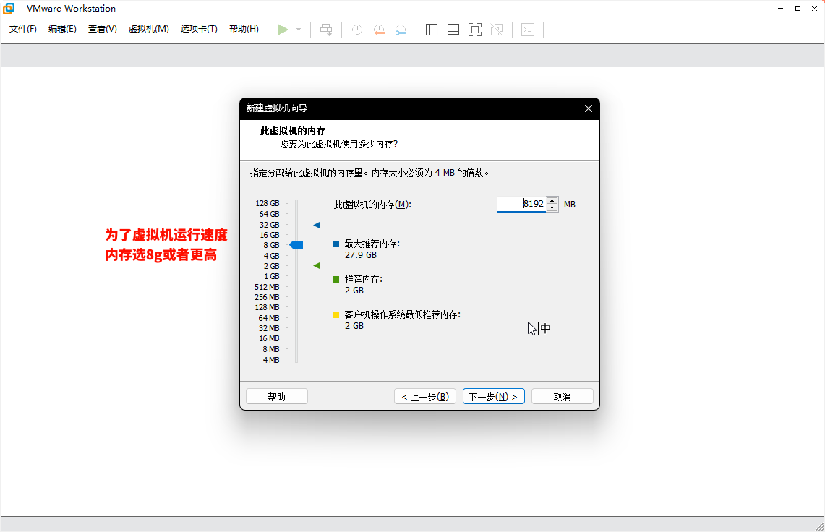
Task: Cancel the wizard with 取消
Action: point(563,396)
